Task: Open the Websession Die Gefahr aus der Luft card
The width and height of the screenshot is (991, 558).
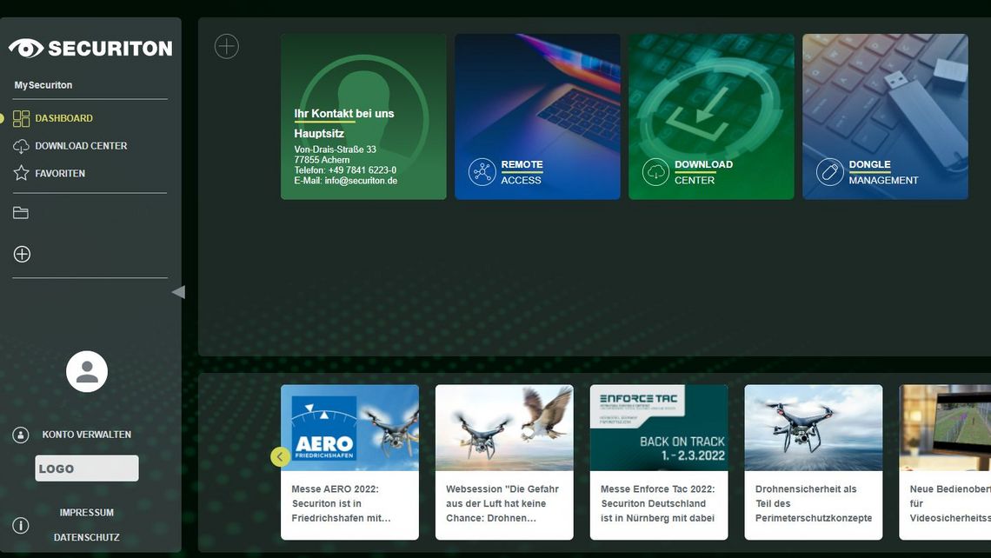Action: pos(504,462)
